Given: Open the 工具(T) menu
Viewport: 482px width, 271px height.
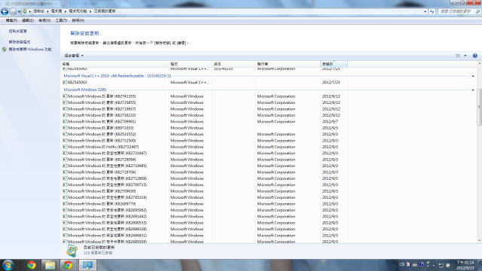Looking at the screenshot, I should (61, 20).
